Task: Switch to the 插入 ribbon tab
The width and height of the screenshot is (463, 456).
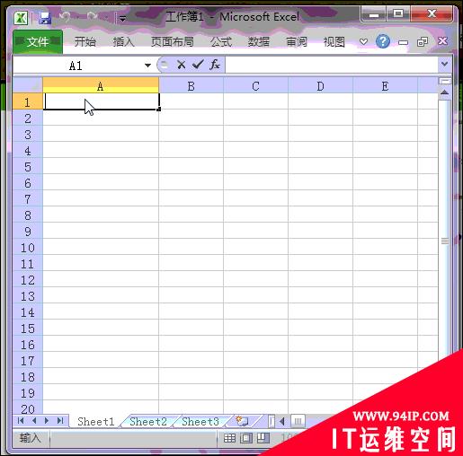Action: point(123,41)
